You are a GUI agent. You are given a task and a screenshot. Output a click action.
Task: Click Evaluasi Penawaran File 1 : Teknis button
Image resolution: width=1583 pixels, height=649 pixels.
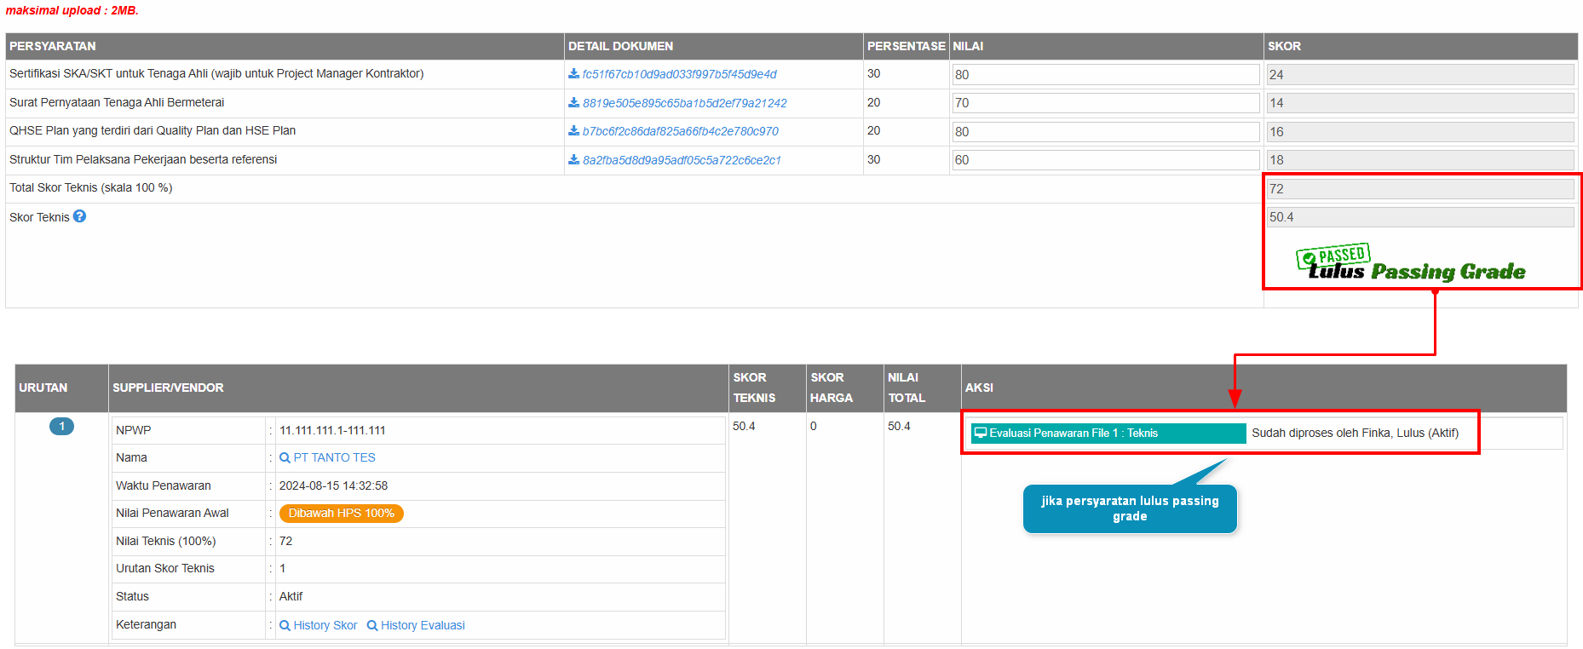(x=1108, y=434)
